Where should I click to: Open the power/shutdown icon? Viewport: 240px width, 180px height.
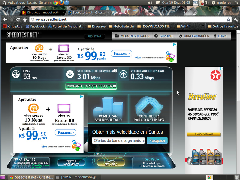point(236,3)
